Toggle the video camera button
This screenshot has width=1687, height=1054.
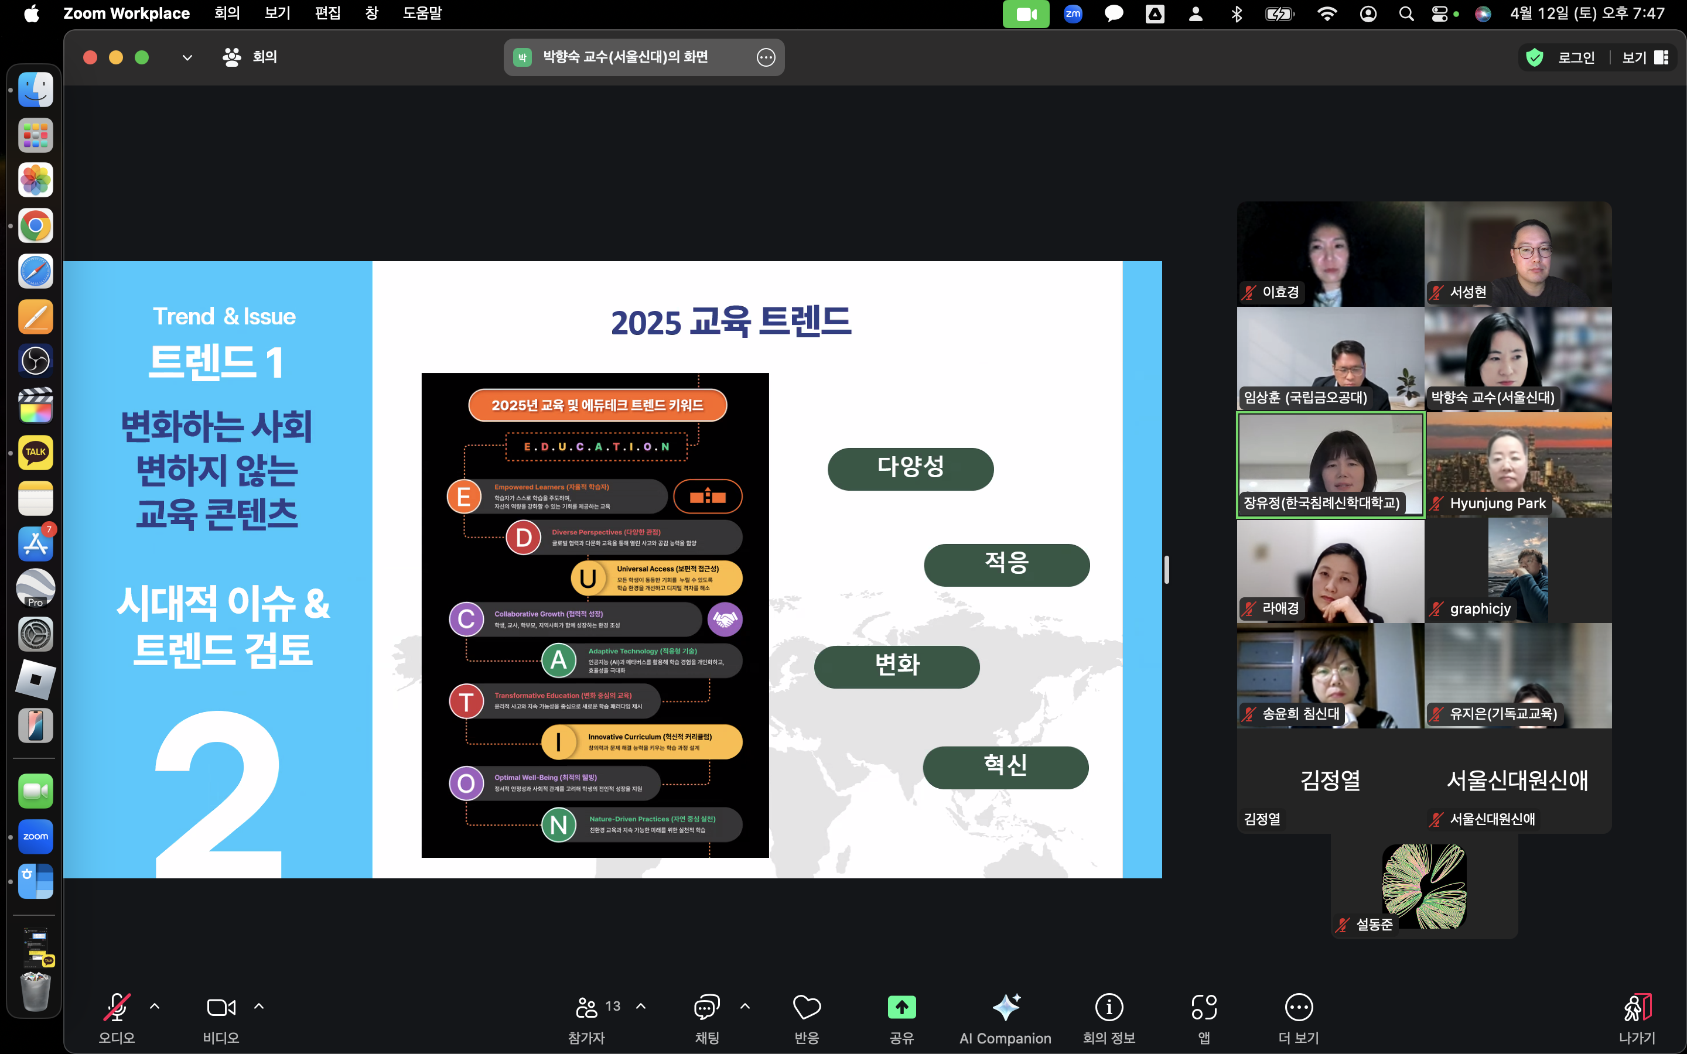click(221, 1007)
